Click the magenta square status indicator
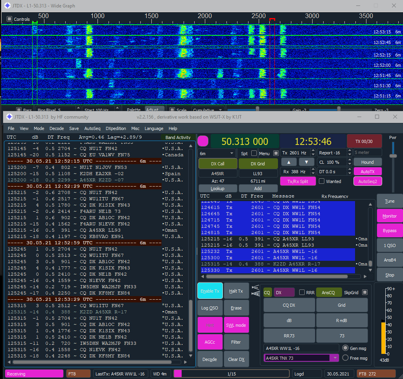403x379 pixels. point(203,141)
